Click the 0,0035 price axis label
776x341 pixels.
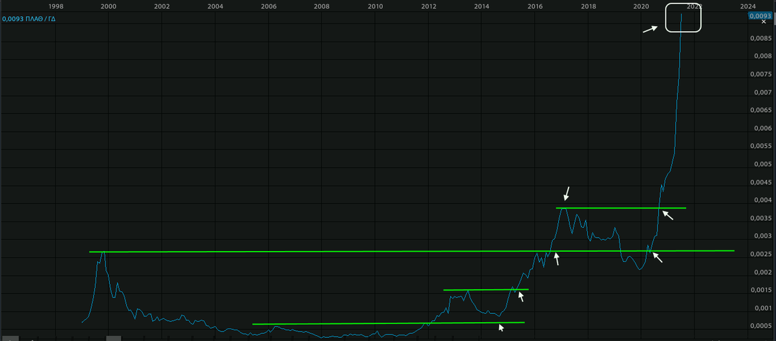762,218
